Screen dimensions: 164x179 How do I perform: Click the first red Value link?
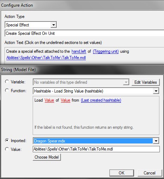[x=49, y=100]
